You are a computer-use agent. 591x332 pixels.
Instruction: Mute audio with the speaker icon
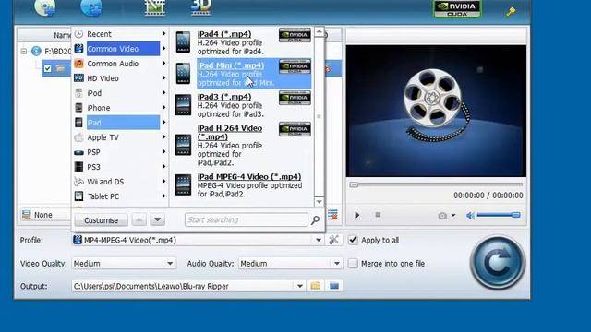(x=470, y=215)
